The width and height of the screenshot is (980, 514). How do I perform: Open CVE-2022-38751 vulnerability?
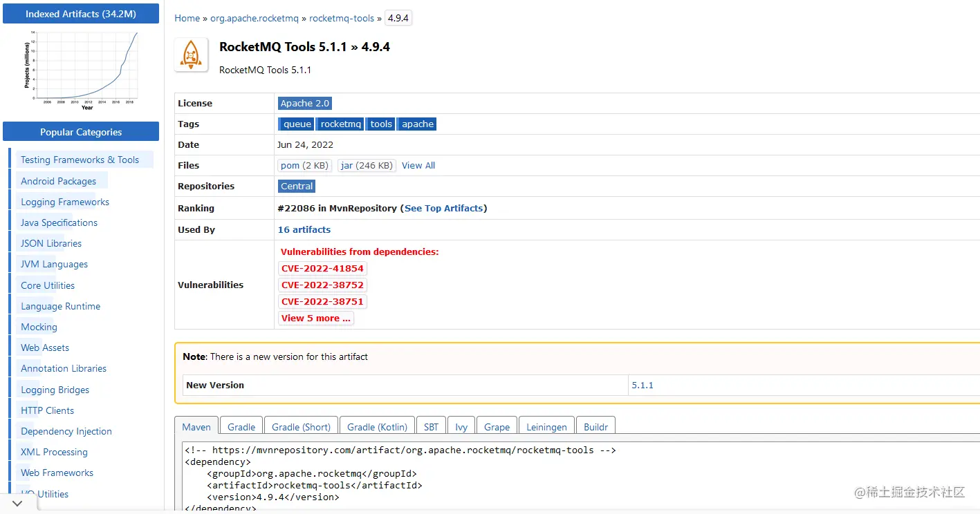coord(322,301)
